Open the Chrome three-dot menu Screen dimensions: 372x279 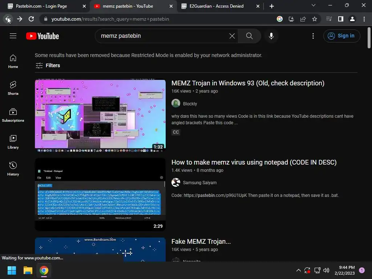pos(364,19)
